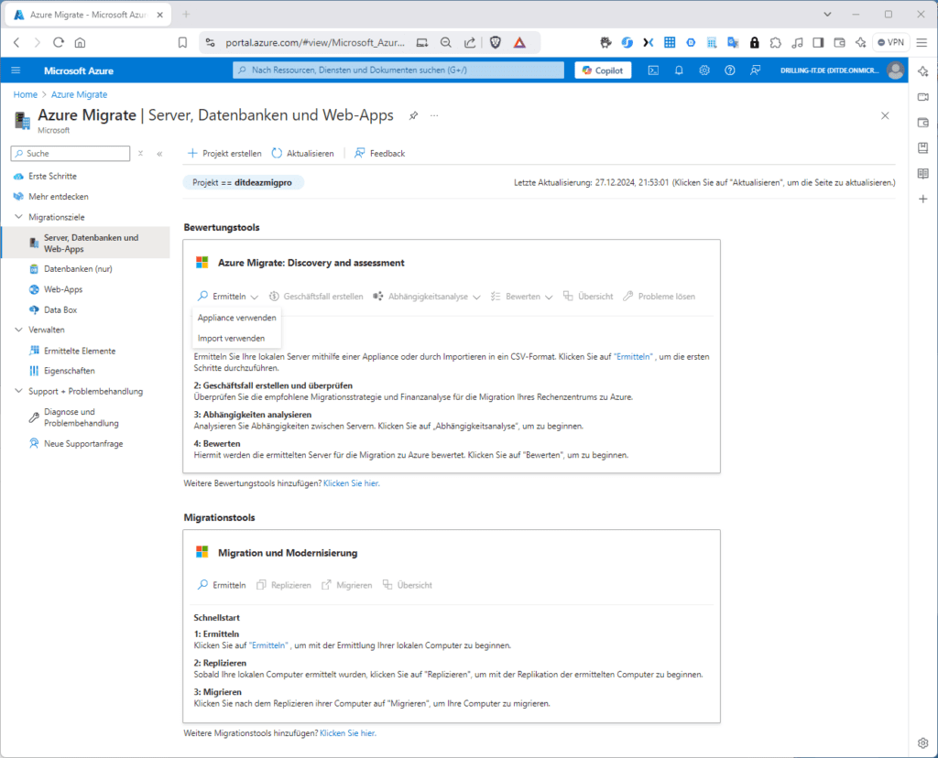This screenshot has height=758, width=938.
Task: Click Probleme lösen in assessment toolbar
Action: click(660, 297)
